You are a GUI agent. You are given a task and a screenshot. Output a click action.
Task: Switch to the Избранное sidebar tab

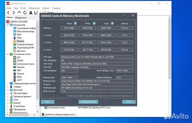coord(21,18)
